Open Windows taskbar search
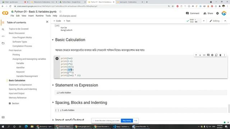 9,126
